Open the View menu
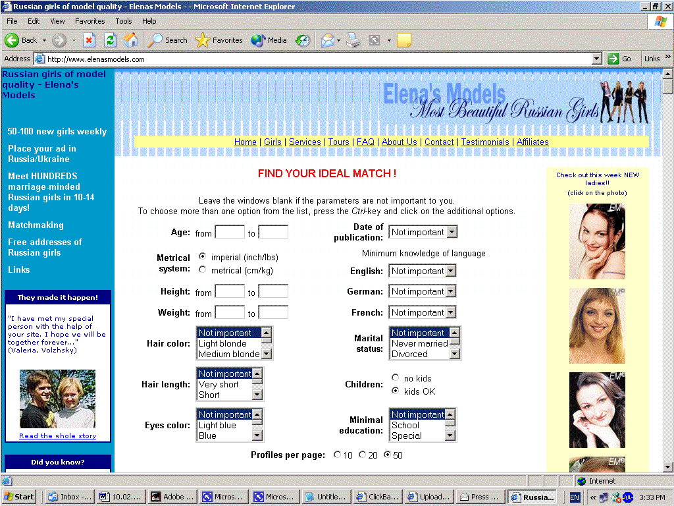The image size is (674, 506). click(x=57, y=21)
